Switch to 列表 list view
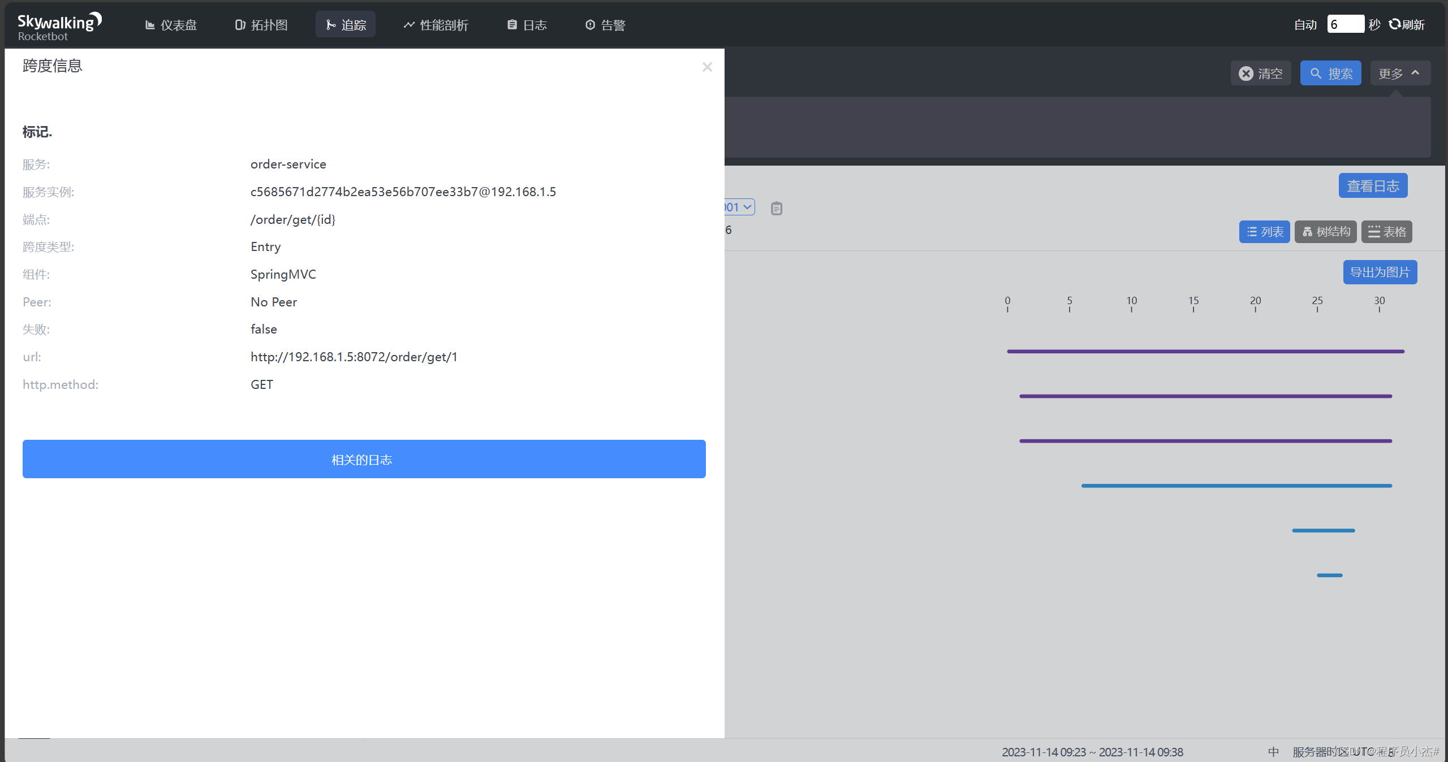Image resolution: width=1448 pixels, height=762 pixels. pos(1264,232)
